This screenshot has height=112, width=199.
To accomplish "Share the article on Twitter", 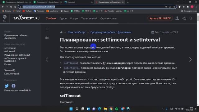I will [x=7, y=86].
